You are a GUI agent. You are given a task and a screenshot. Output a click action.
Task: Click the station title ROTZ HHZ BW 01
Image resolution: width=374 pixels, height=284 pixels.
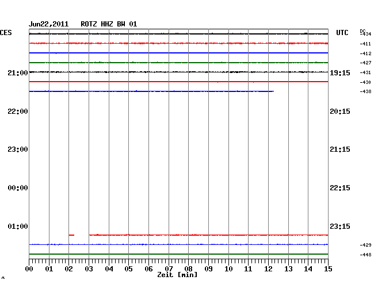[109, 24]
